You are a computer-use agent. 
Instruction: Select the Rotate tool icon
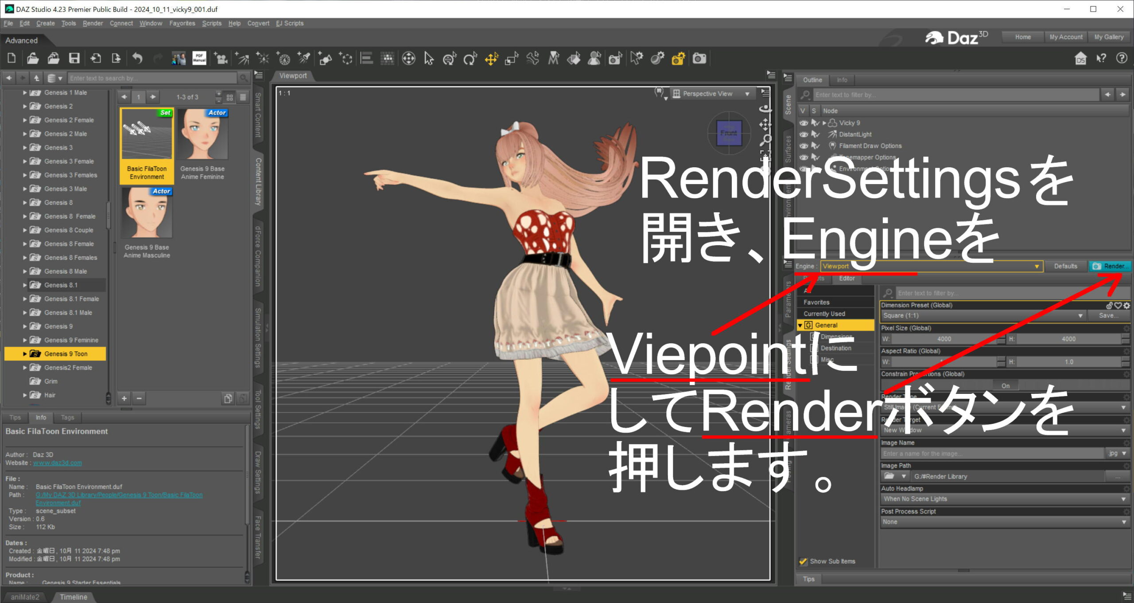pos(470,58)
